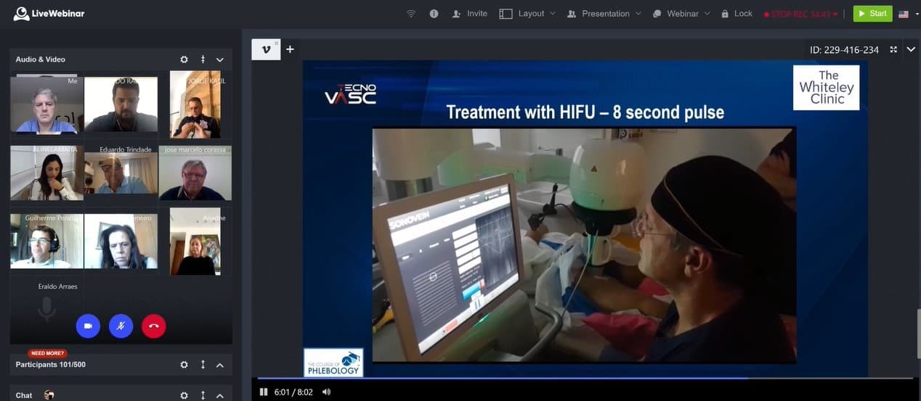The width and height of the screenshot is (921, 401).
Task: Open the room info icon
Action: 434,14
